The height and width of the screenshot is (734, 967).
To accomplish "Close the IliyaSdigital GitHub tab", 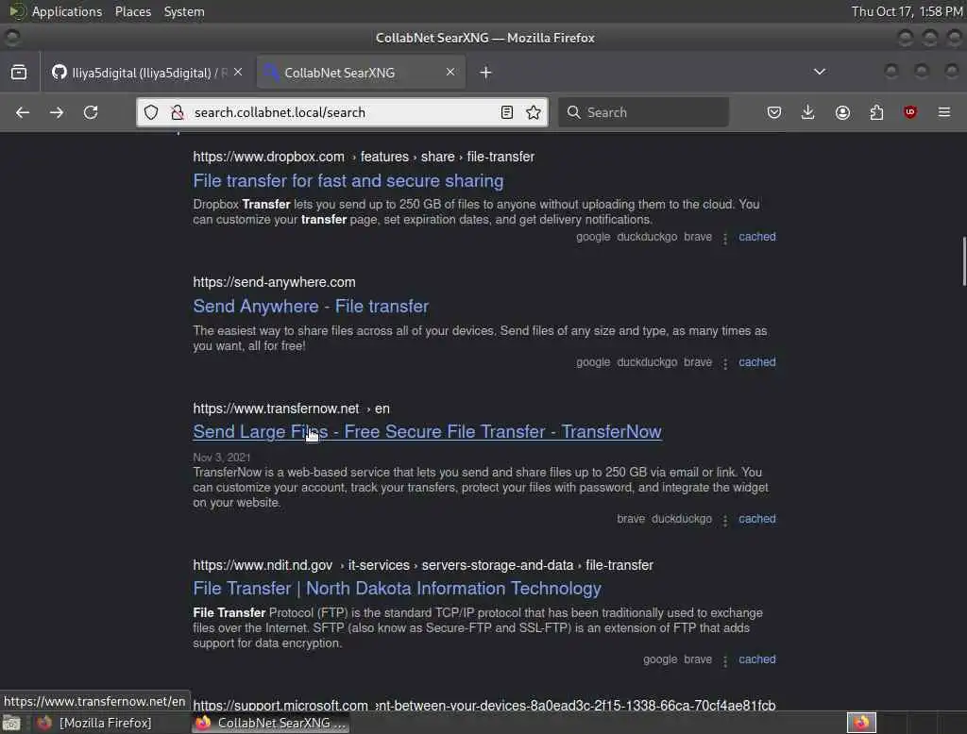I will pyautogui.click(x=238, y=72).
